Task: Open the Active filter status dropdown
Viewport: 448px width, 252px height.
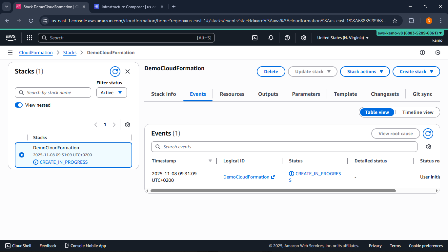Action: 111,92
